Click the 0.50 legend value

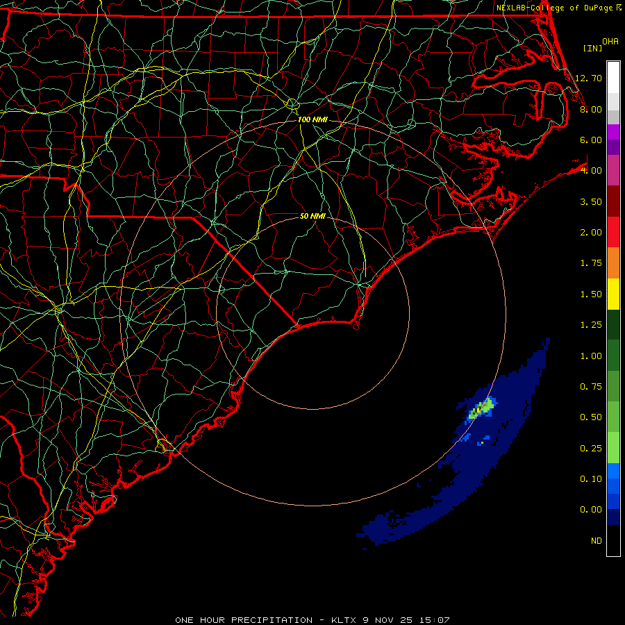point(591,417)
